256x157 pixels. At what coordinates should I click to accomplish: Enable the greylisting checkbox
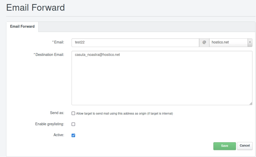[x=73, y=124]
